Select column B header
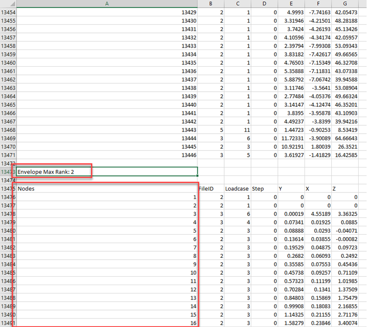The height and width of the screenshot is (327, 368). click(x=210, y=4)
